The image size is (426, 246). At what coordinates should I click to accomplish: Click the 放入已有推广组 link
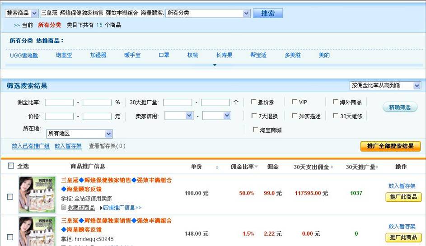click(31, 146)
